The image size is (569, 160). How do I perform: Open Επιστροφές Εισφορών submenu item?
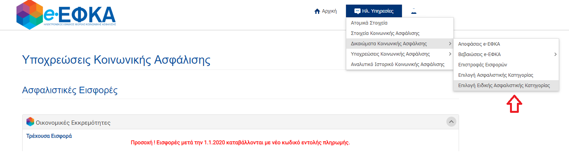pos(482,65)
